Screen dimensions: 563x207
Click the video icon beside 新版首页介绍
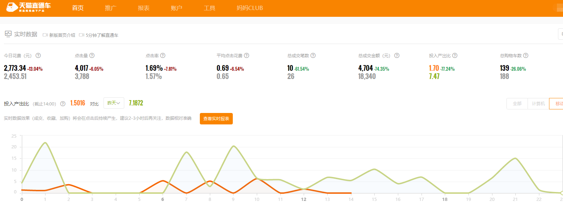point(45,35)
